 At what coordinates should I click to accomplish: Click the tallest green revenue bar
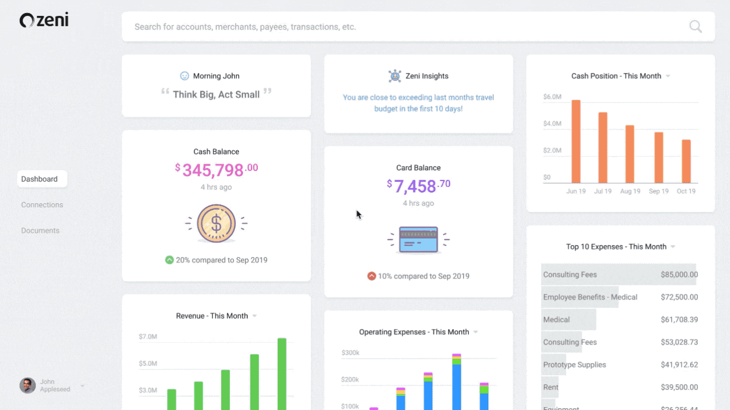pyautogui.click(x=282, y=374)
